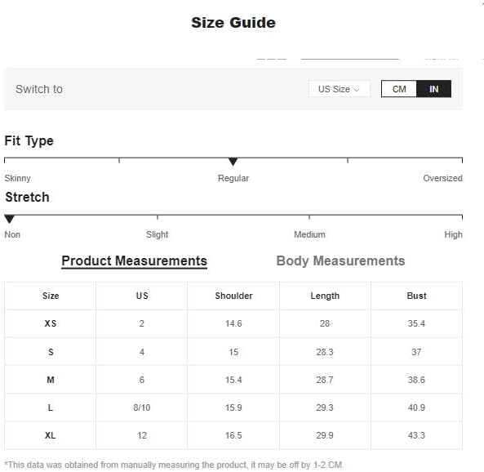Click the Oversized label on Fit Type scale
This screenshot has height=472, width=484.
tap(442, 178)
